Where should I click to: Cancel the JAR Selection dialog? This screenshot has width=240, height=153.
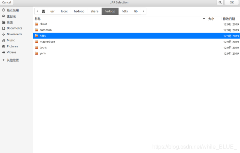pyautogui.click(x=7, y=2)
